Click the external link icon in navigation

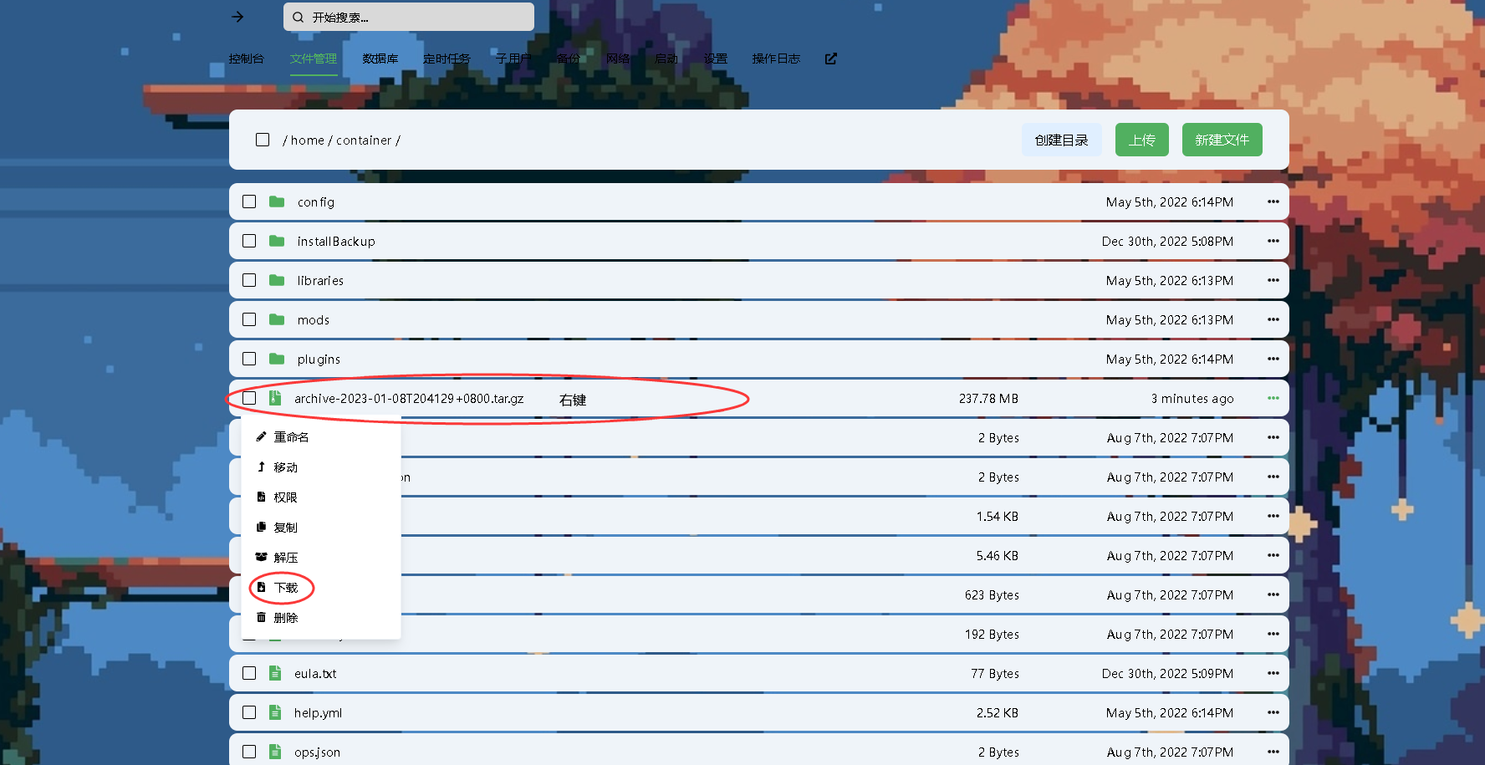point(830,59)
